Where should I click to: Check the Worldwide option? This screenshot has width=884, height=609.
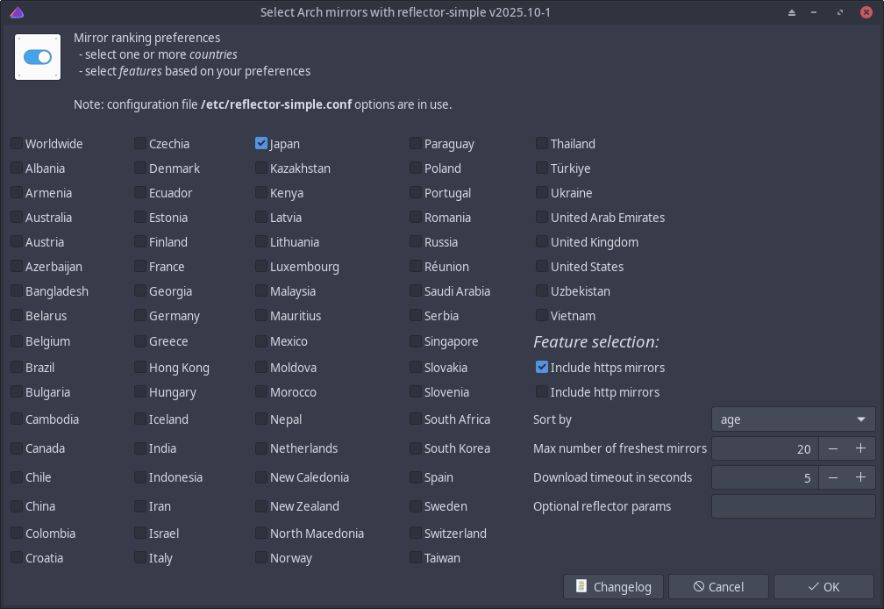click(x=17, y=144)
